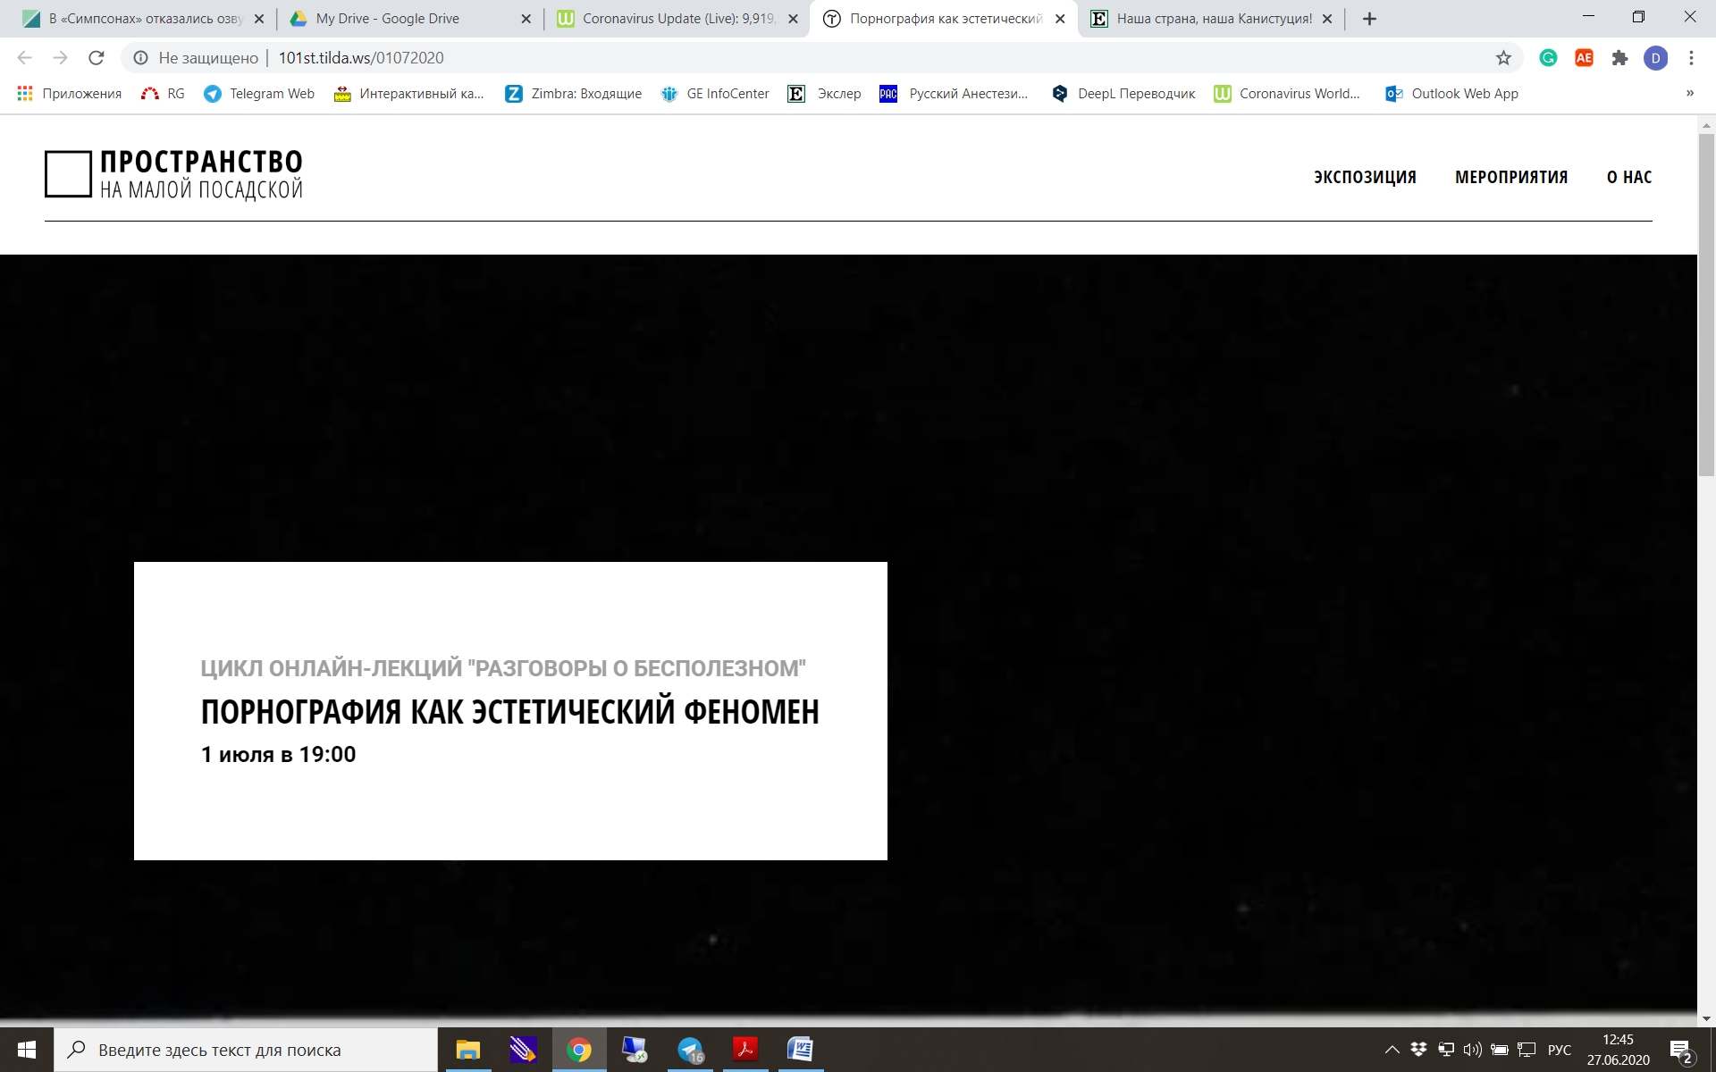This screenshot has width=1716, height=1072.
Task: Open DeepL Переводчик bookmark
Action: (x=1123, y=94)
